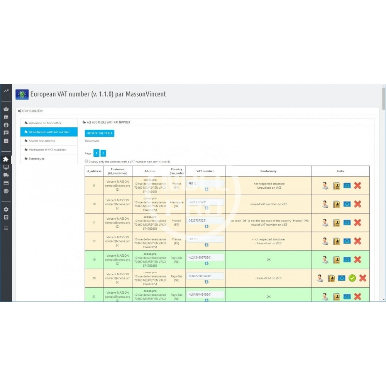Switch to Verification of VAT numbers tab
The image size is (386, 386).
pyautogui.click(x=47, y=150)
